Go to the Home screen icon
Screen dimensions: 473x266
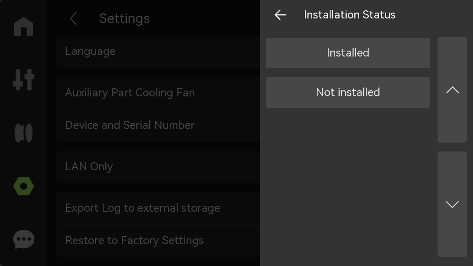tap(24, 27)
